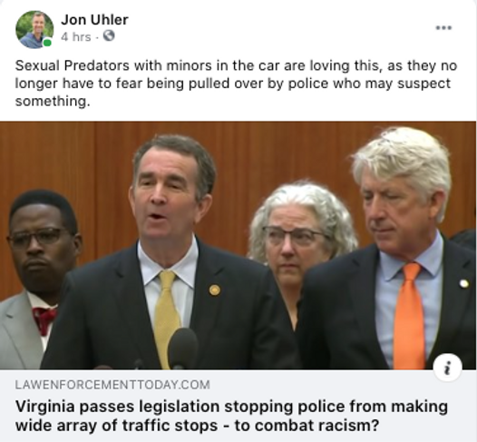Click the Jon Uhler name link
Viewport: 477px width, 442px height.
[94, 20]
